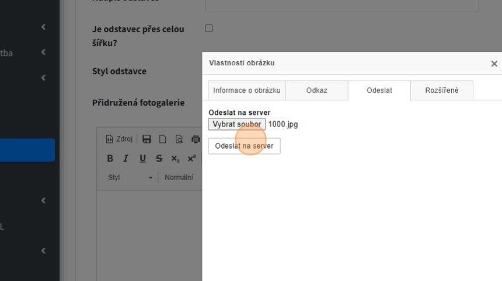Click the Zdroj source code button

[x=119, y=139]
